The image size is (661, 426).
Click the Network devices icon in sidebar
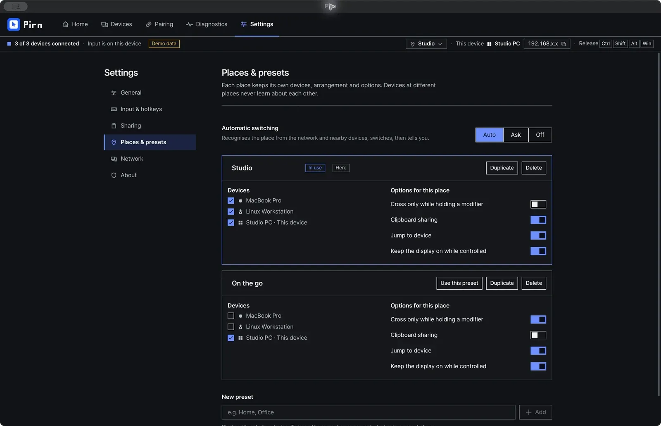click(114, 159)
